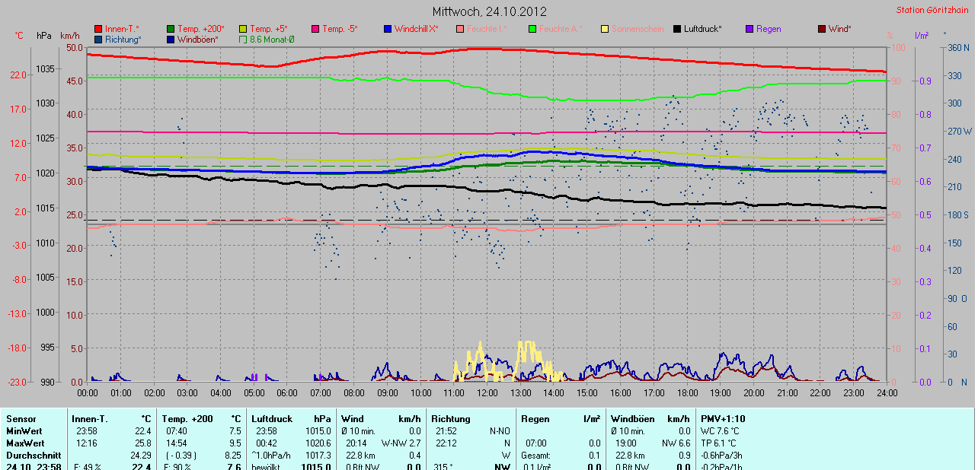Click the red Innen-T. legend square
Viewport: 978px width, 470px height.
(98, 29)
